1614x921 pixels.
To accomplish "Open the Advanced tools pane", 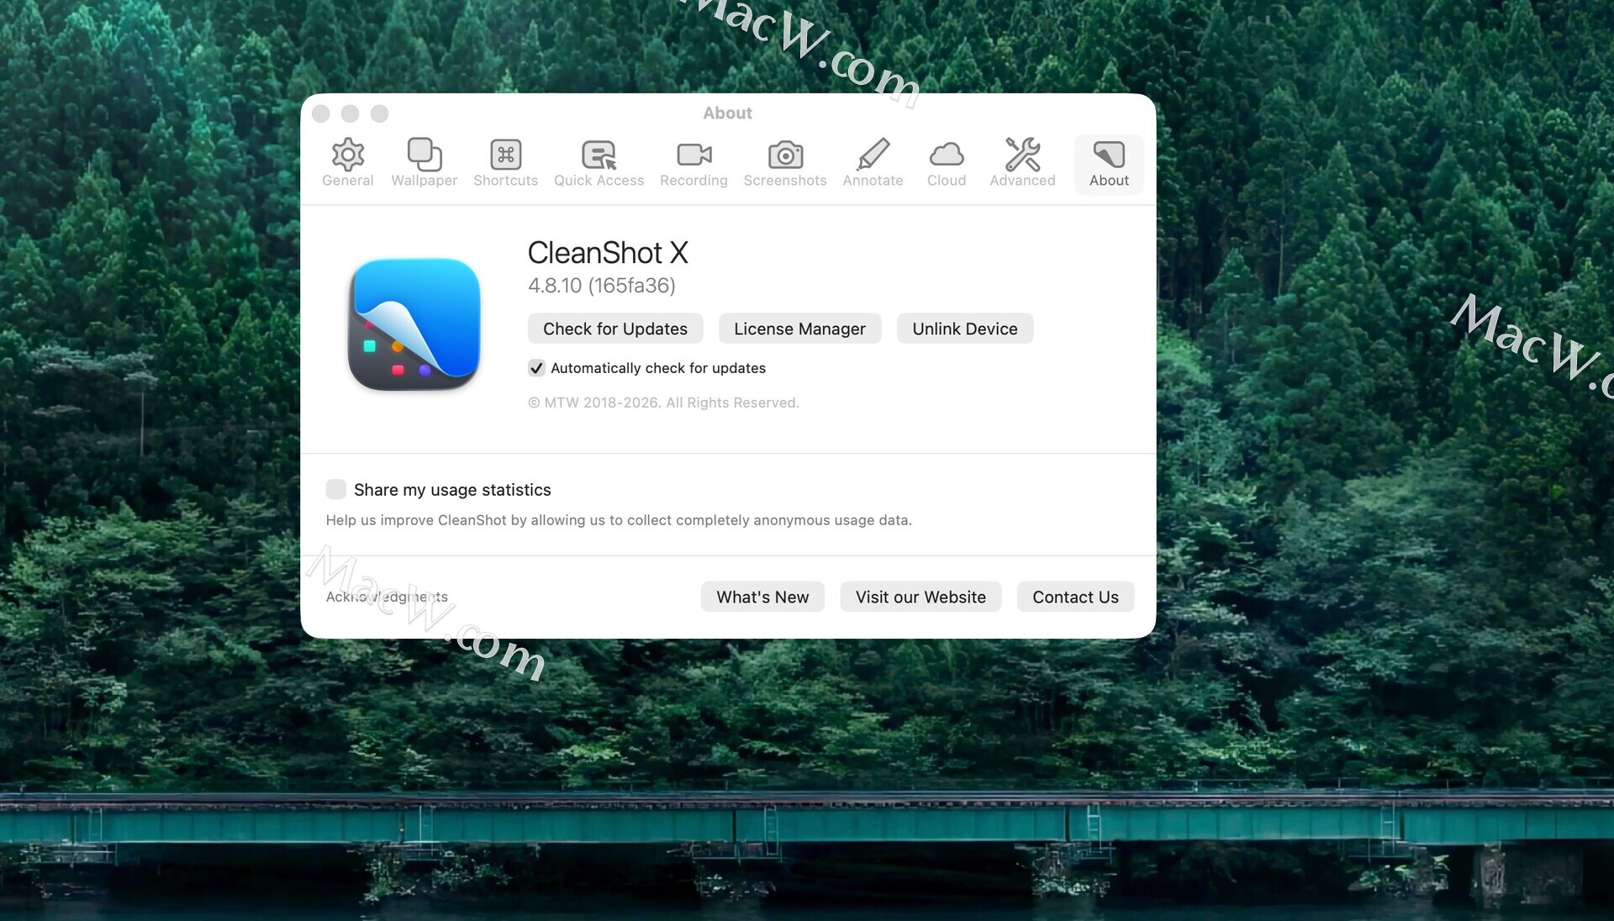I will (x=1022, y=163).
